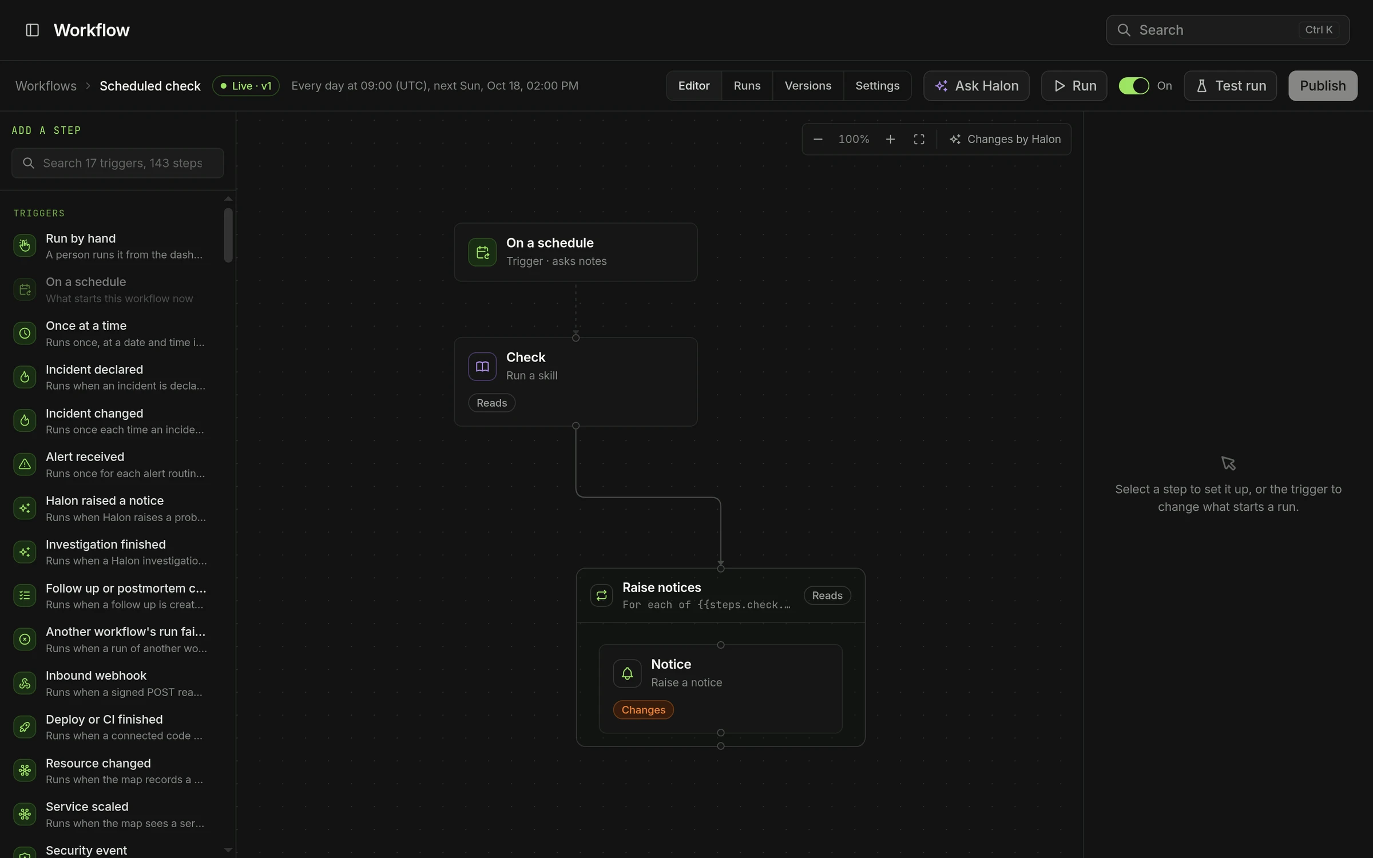Click the Once at a time clock icon
Screen dimensions: 1373x858
click(x=25, y=333)
